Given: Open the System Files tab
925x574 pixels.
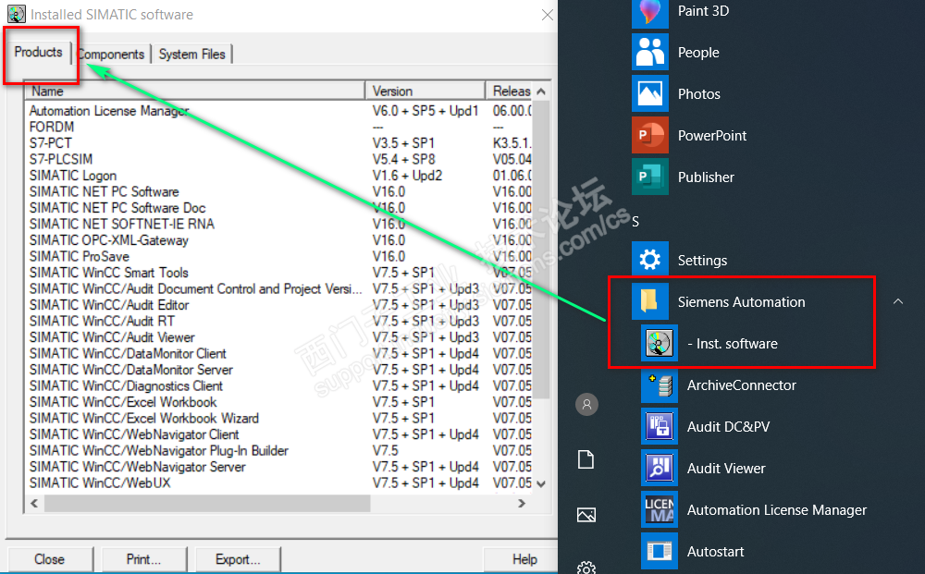Looking at the screenshot, I should 191,55.
